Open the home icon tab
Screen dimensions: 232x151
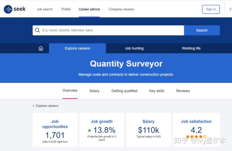[41, 48]
